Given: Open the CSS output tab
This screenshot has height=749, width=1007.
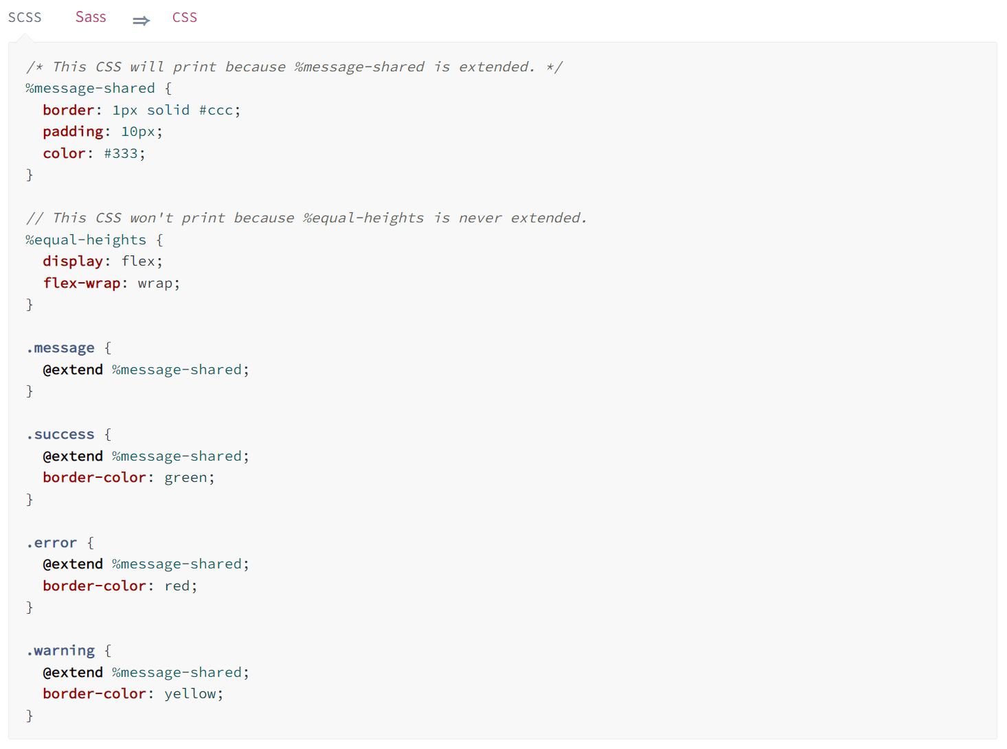Looking at the screenshot, I should [184, 17].
